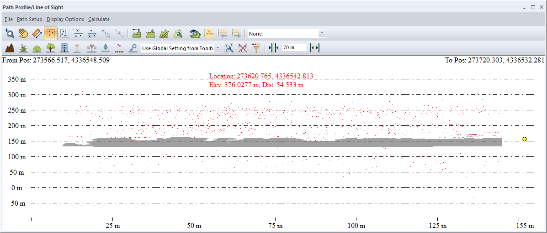Click the 70 m width input field
Screen dimensions: 547x233
pyautogui.click(x=294, y=48)
